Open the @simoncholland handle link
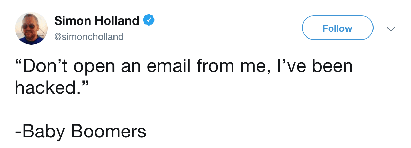The image size is (411, 148). [89, 36]
